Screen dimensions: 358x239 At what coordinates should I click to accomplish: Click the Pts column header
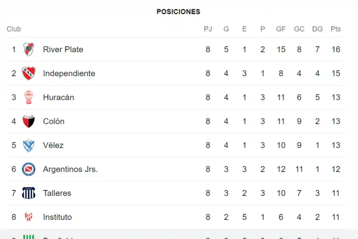pyautogui.click(x=336, y=29)
